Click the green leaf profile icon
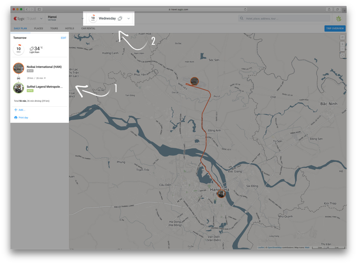The width and height of the screenshot is (357, 264). click(x=339, y=18)
